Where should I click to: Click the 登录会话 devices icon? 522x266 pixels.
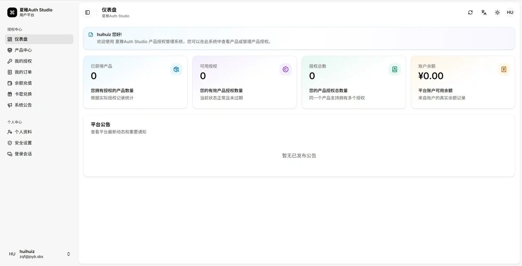(x=10, y=154)
